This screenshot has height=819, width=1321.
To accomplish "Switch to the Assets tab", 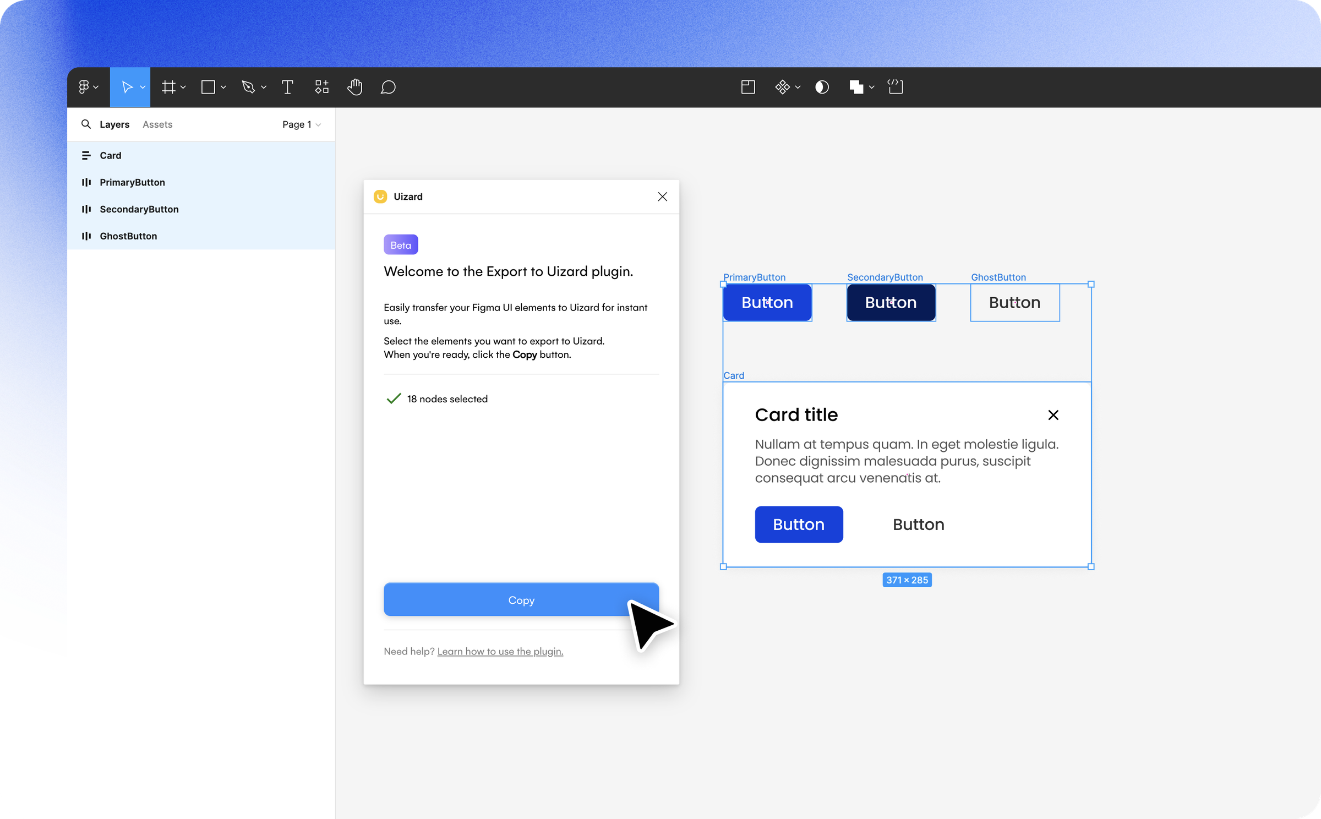I will (157, 124).
